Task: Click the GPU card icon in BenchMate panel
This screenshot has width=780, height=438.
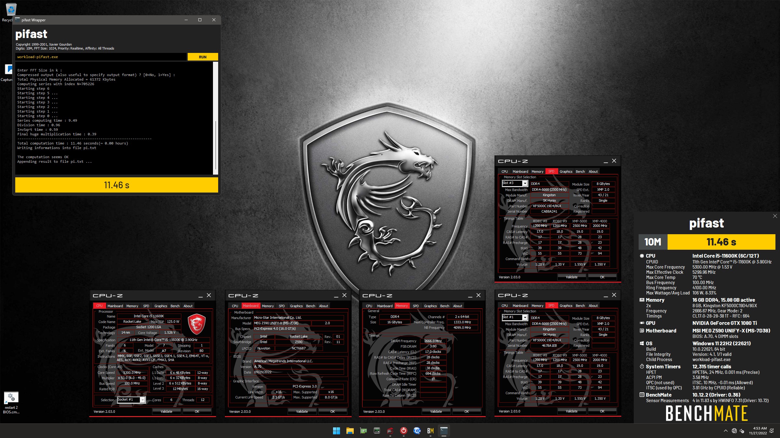Action: (x=642, y=323)
